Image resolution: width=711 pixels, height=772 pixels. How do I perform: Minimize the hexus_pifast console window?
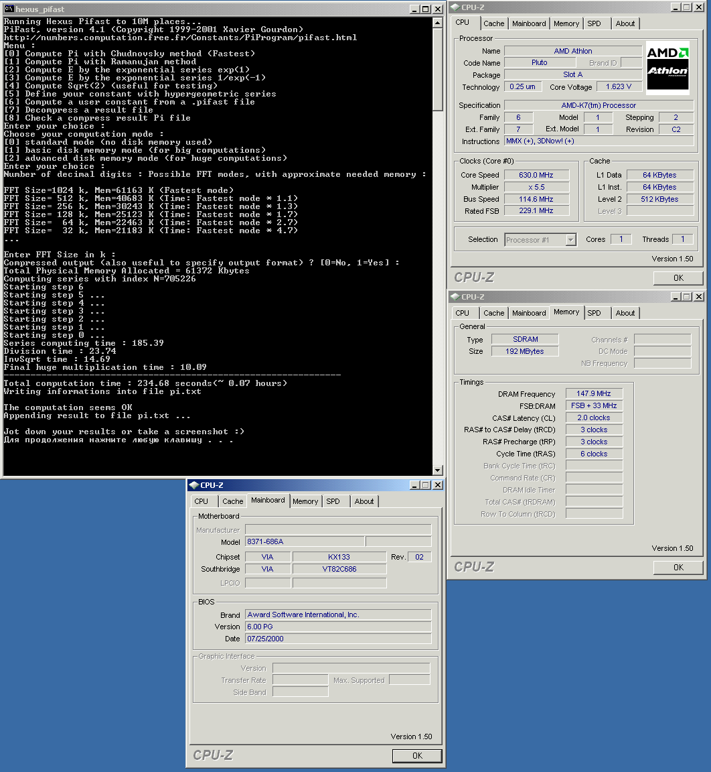[415, 9]
